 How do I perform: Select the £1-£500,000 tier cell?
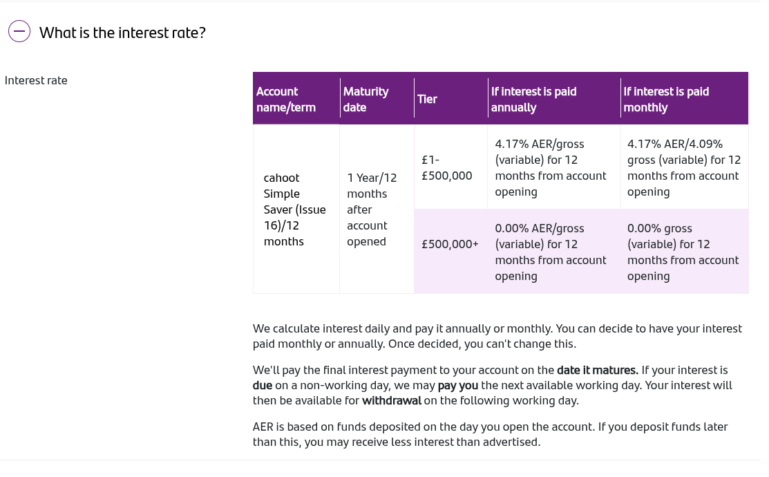coord(450,167)
